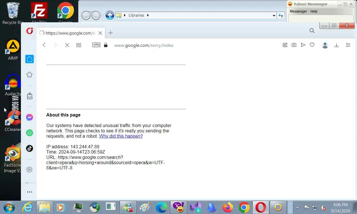Open the Opera menu logo
The width and height of the screenshot is (357, 214).
pos(30,31)
